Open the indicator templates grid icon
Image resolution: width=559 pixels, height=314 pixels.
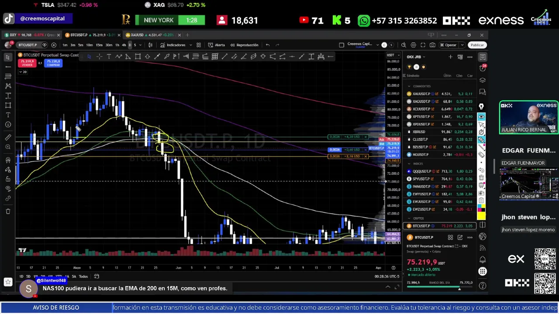point(199,45)
